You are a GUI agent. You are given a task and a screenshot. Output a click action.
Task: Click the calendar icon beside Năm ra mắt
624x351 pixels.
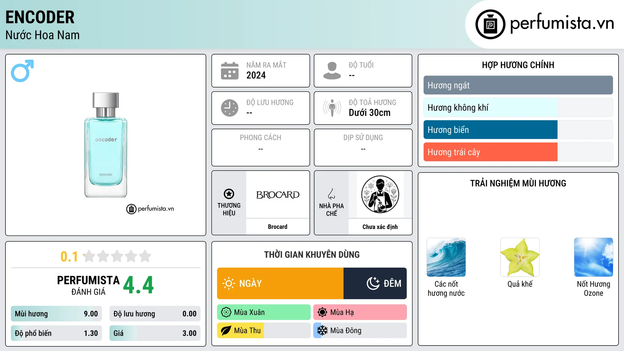(x=230, y=71)
